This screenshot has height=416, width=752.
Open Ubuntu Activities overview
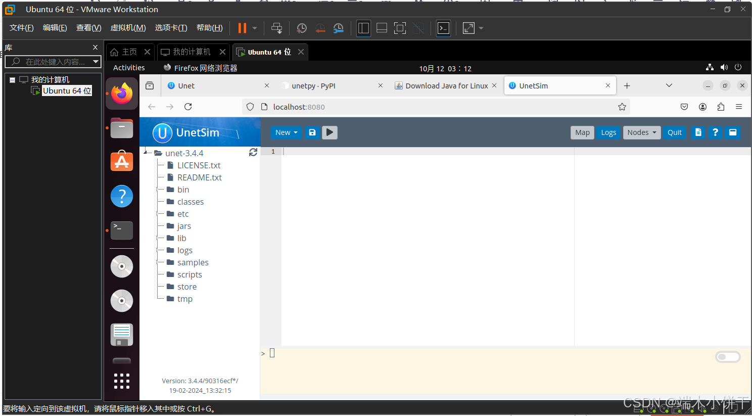[x=129, y=68]
